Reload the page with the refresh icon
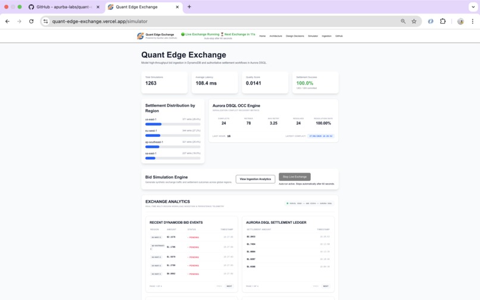Image resolution: width=480 pixels, height=300 pixels. [x=31, y=21]
